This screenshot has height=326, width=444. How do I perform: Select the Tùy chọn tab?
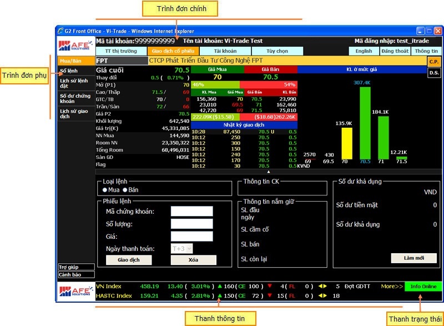tap(277, 51)
